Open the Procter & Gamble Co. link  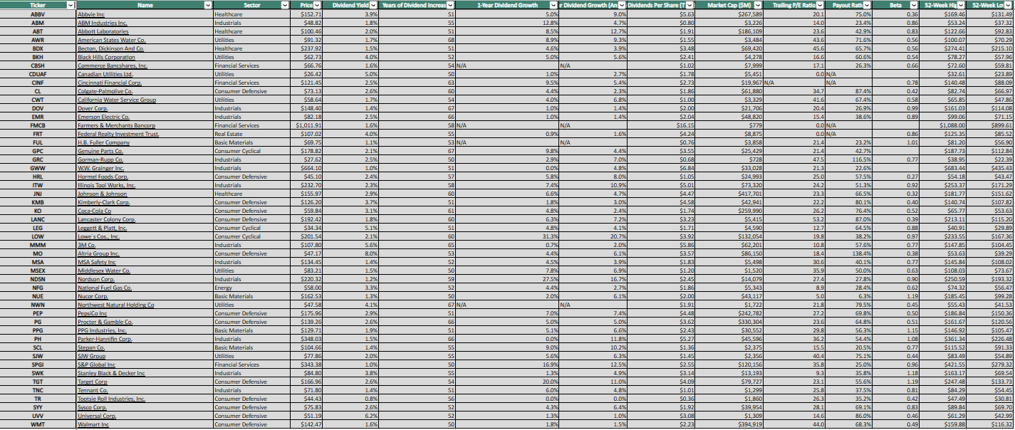click(106, 322)
